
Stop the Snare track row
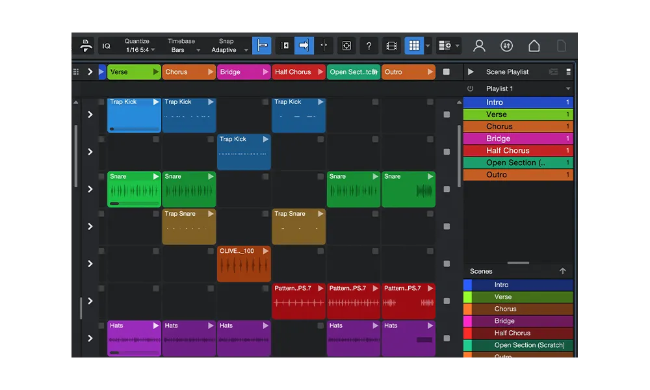[x=447, y=189]
